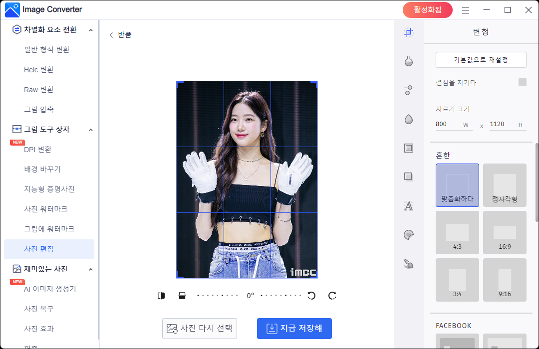
Task: Open the frame border tool icon
Action: point(408,148)
